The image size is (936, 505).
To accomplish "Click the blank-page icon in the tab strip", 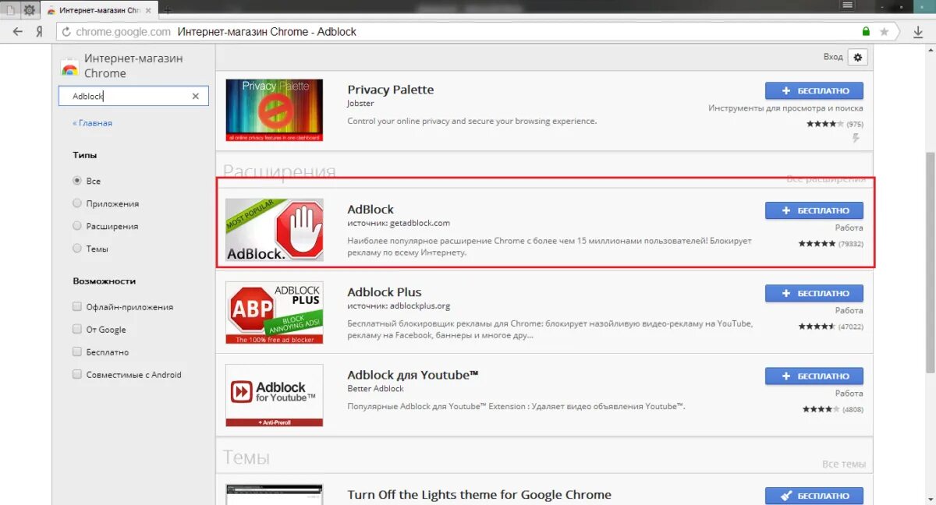I will pyautogui.click(x=10, y=10).
